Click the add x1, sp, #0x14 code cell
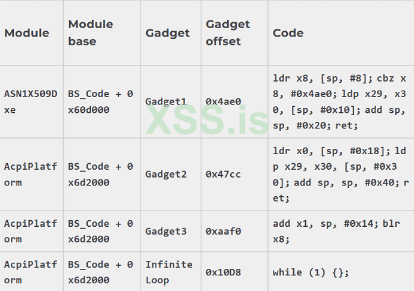The image size is (414, 291). pos(328,232)
